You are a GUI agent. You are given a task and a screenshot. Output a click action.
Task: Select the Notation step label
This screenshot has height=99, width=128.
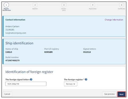(35, 9)
